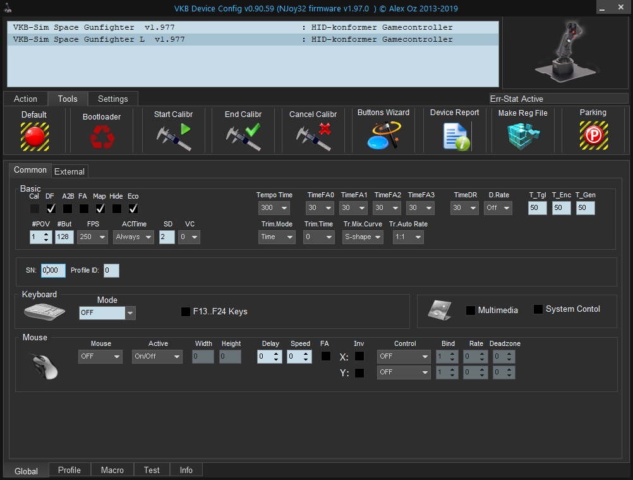Screen dimensions: 633x480
Task: Select the Global bottom tab
Action: (27, 471)
